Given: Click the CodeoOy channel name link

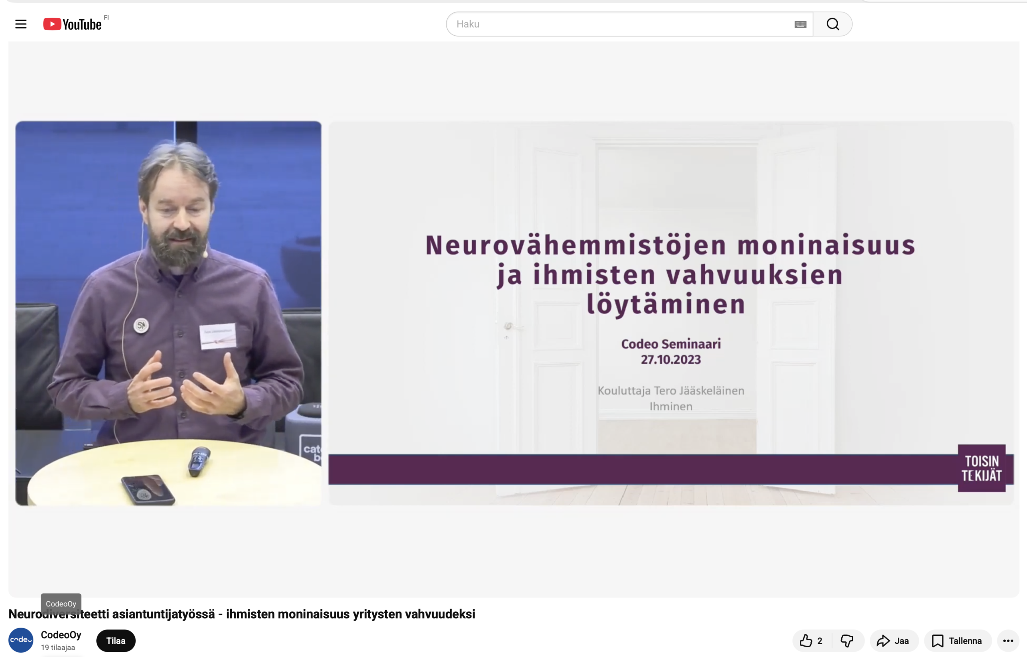Looking at the screenshot, I should coord(61,635).
